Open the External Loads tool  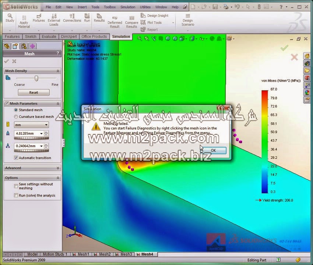pos(54,20)
